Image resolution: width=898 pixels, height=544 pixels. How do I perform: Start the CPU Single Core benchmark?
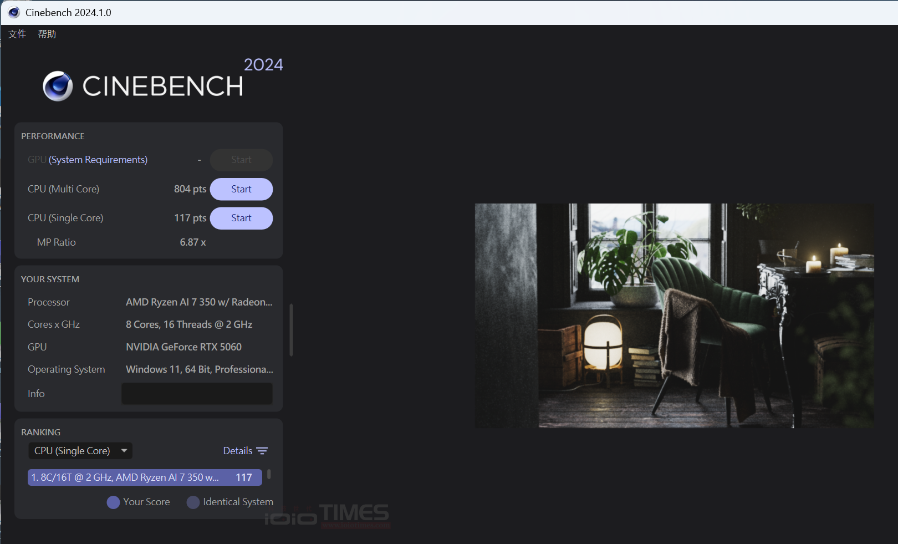point(241,218)
